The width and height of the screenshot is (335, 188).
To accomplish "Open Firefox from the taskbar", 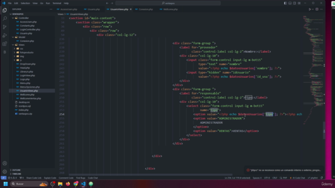I will (x=68, y=184).
